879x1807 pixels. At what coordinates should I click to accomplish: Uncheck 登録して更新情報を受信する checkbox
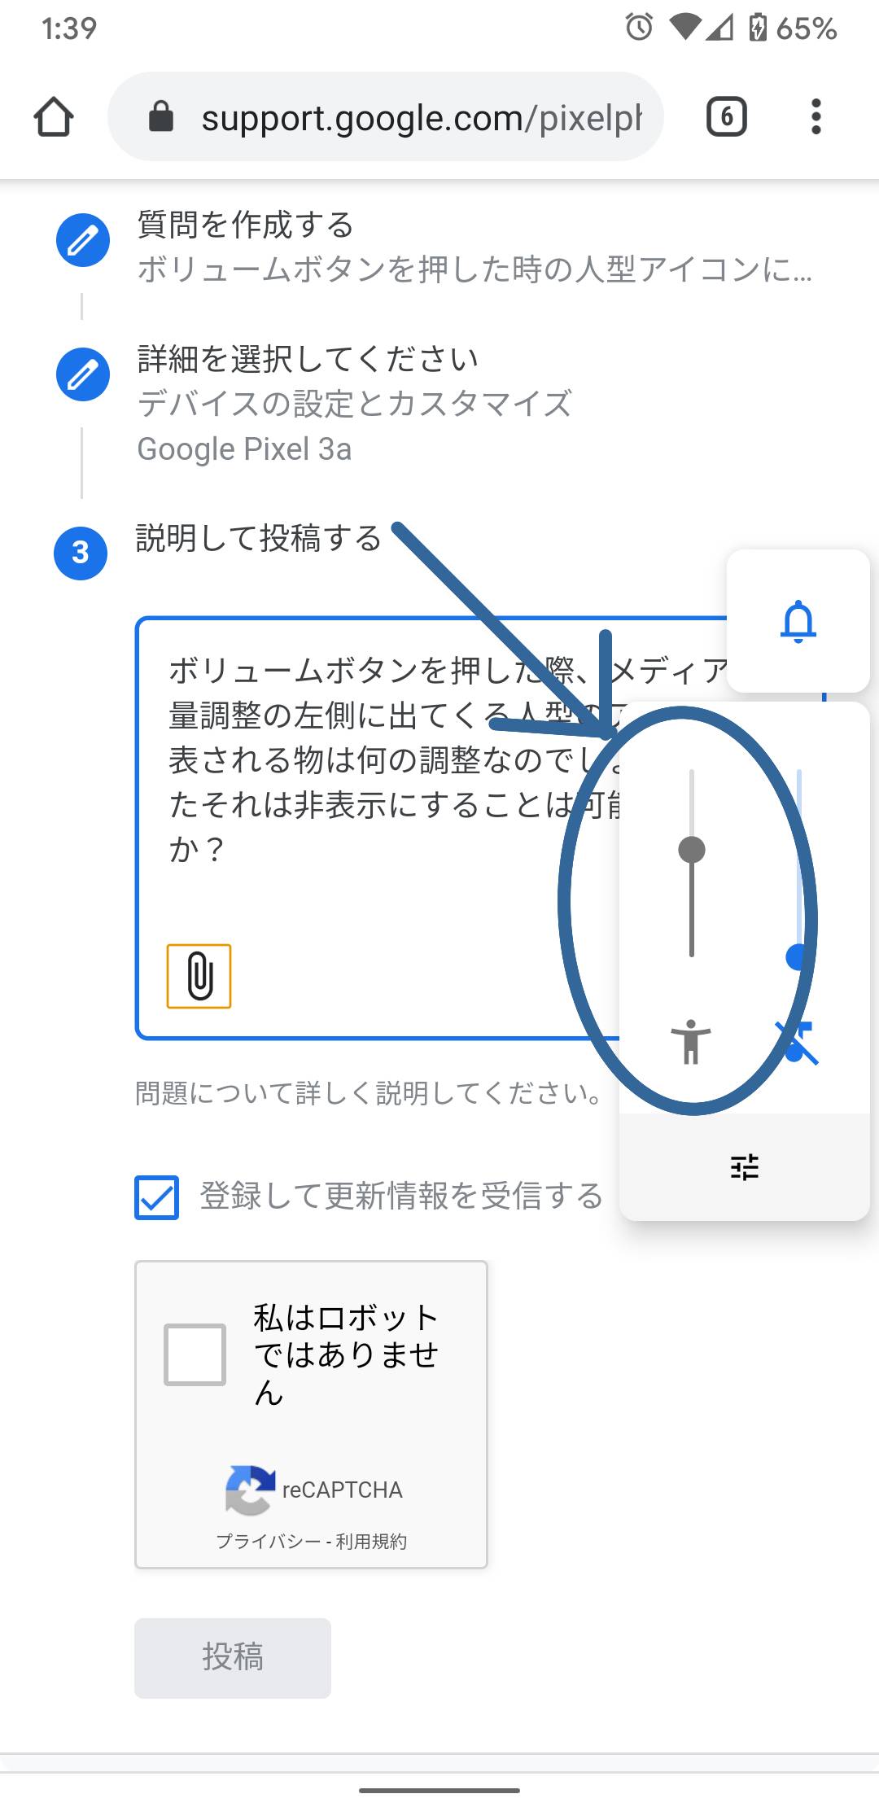(157, 1197)
